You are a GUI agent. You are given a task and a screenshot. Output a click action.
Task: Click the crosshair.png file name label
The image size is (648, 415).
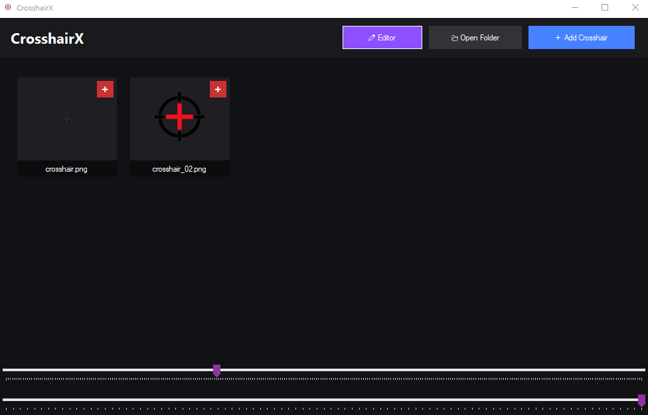(x=66, y=169)
